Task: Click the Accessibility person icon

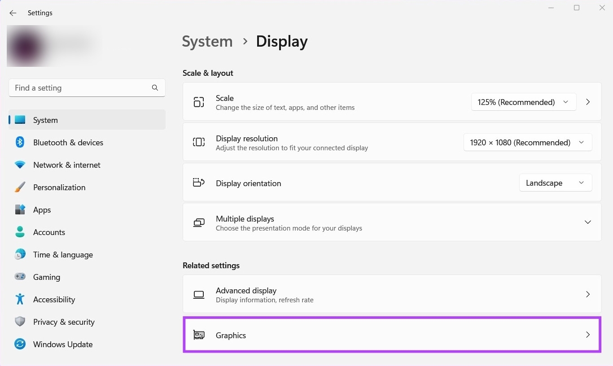Action: click(x=20, y=299)
